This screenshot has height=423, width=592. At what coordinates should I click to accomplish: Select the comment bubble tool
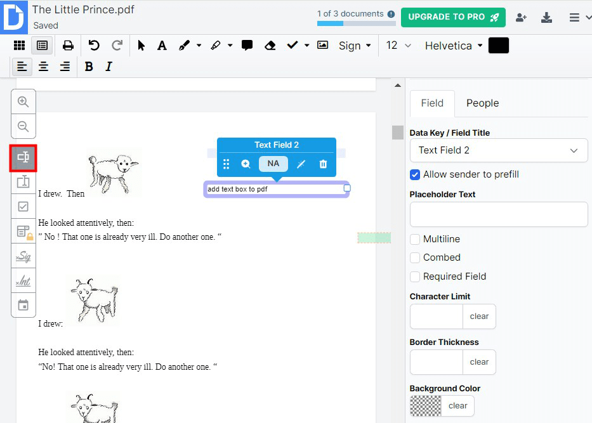tap(247, 45)
